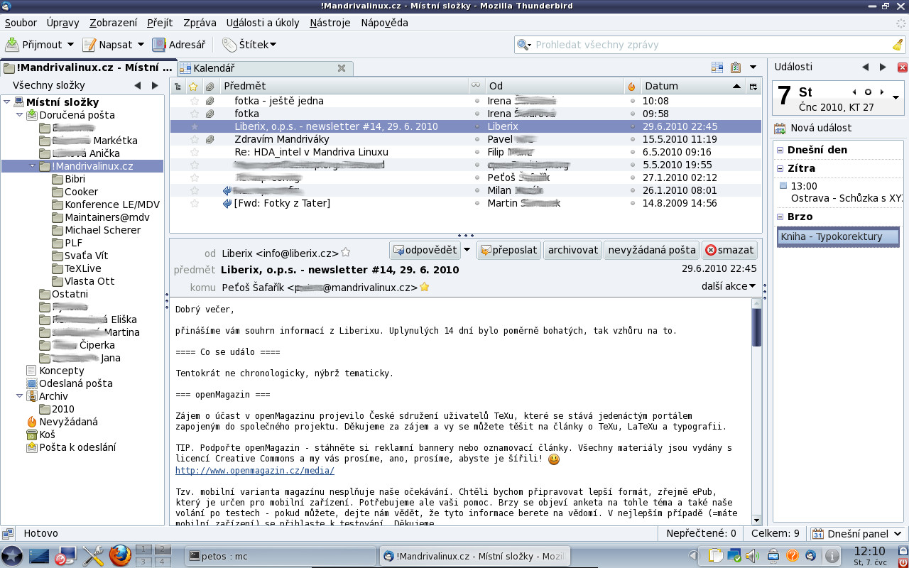Click the Prohledat všechny zprávy search field
909x568 pixels.
[710, 45]
